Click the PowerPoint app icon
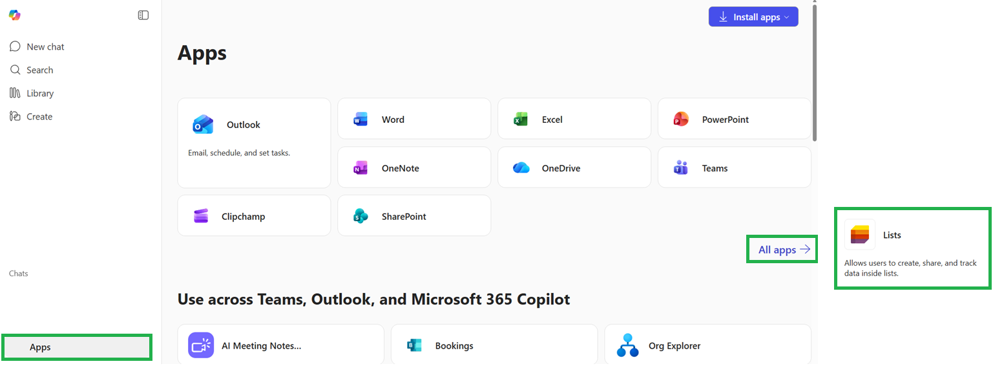The image size is (993, 366). click(x=680, y=119)
